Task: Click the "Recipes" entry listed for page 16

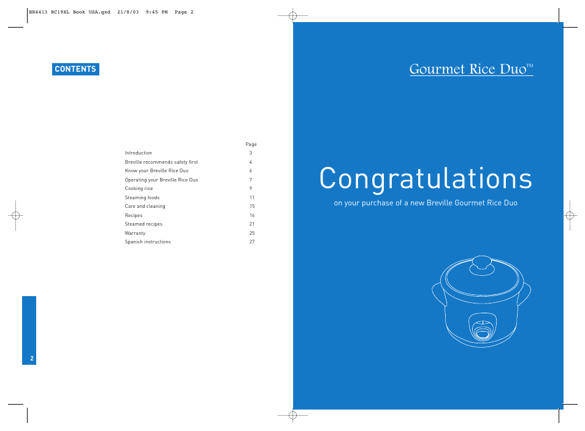Action: 134,215
